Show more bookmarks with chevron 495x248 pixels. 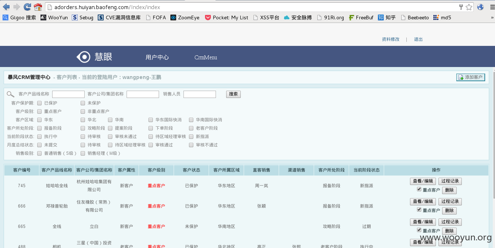pyautogui.click(x=492, y=17)
